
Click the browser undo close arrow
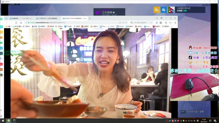(x=170, y=23)
